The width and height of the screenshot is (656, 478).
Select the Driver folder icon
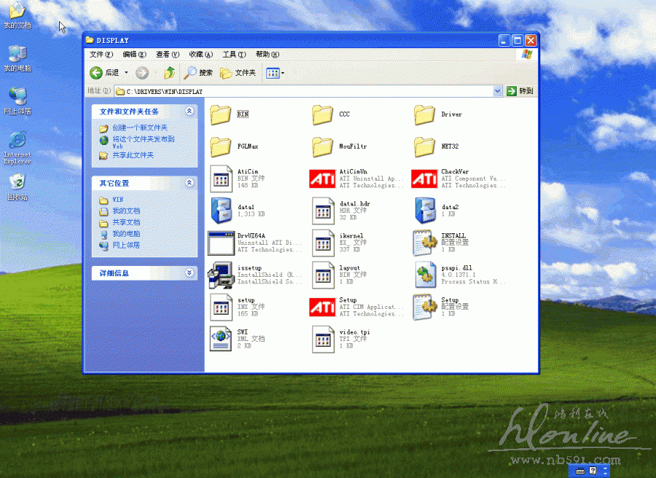point(424,114)
